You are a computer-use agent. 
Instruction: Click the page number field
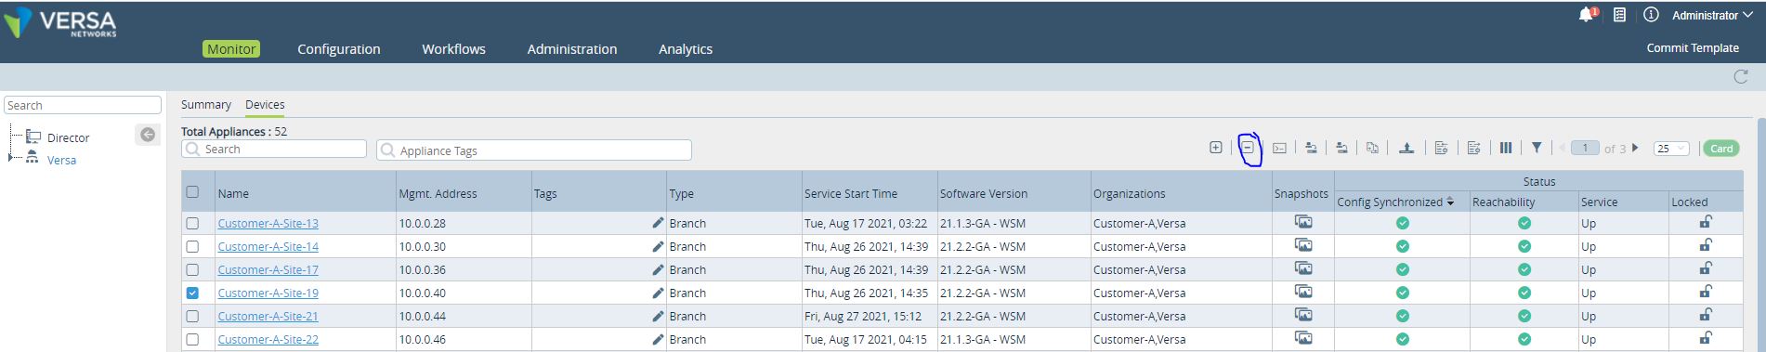coord(1585,149)
